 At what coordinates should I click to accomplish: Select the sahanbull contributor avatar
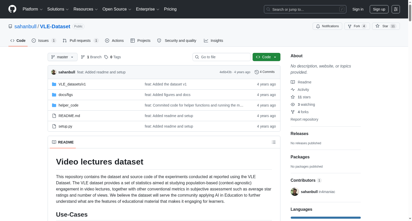295,192
